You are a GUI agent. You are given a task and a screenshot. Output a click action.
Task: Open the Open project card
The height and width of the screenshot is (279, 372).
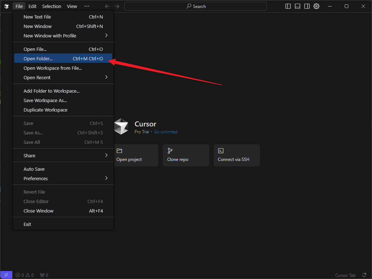pos(136,155)
